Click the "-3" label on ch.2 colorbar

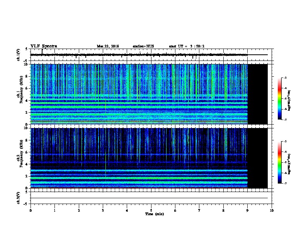click(x=285, y=142)
